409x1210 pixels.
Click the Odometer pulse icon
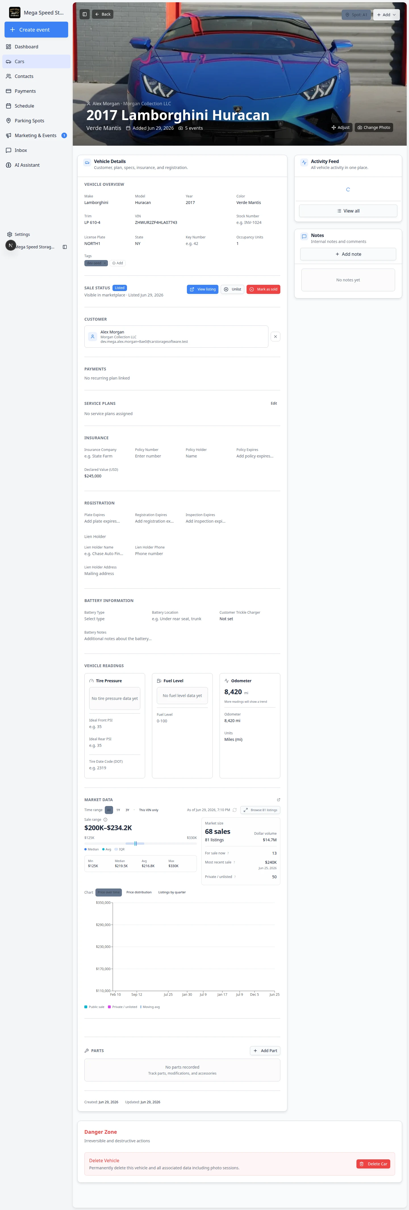pos(227,681)
